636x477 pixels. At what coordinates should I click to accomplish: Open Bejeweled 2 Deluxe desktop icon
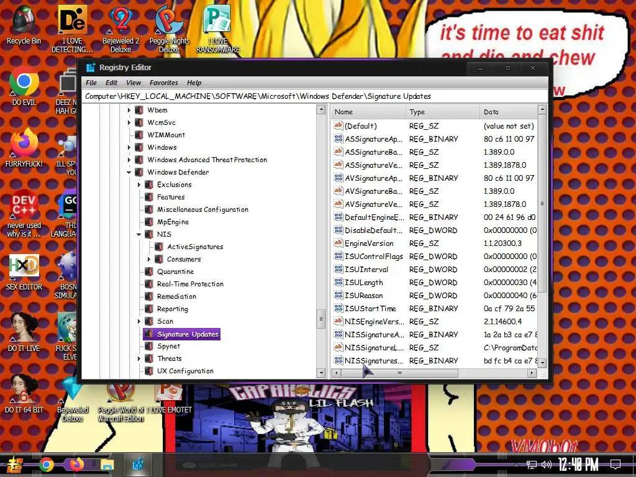[x=120, y=29]
